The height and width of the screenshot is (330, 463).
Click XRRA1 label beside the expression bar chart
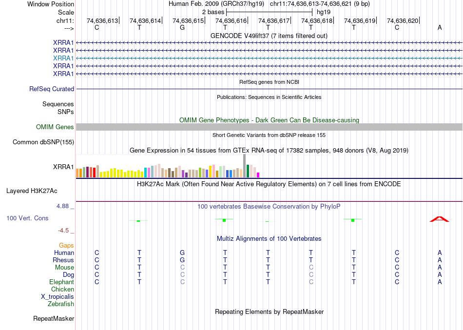pos(63,167)
